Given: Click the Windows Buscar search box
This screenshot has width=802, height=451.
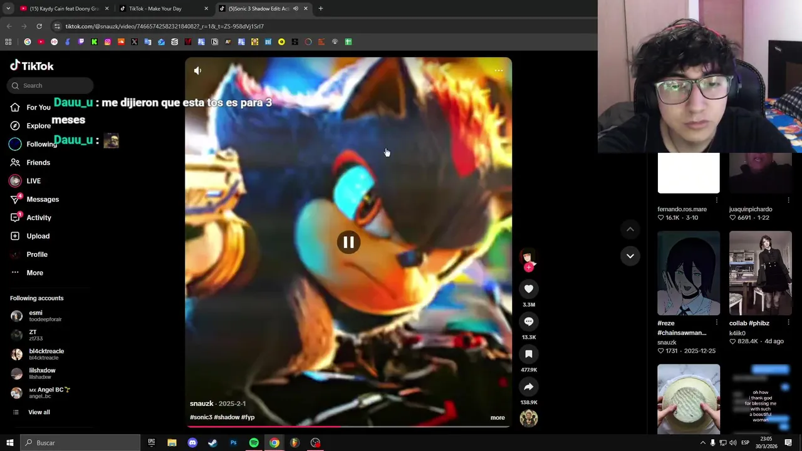Looking at the screenshot, I should pos(80,443).
